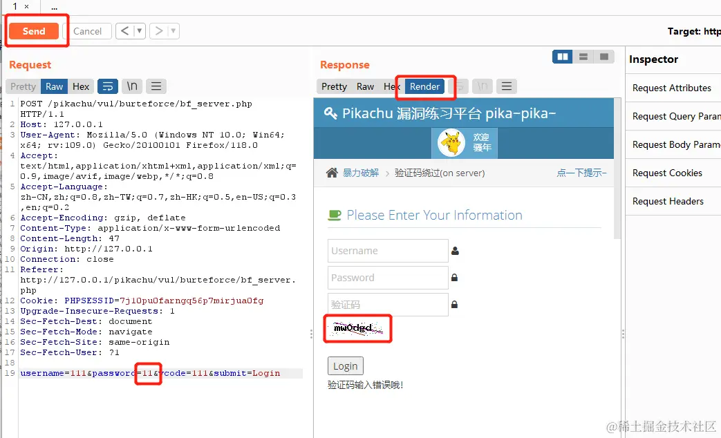Click the Username input field

pos(388,251)
